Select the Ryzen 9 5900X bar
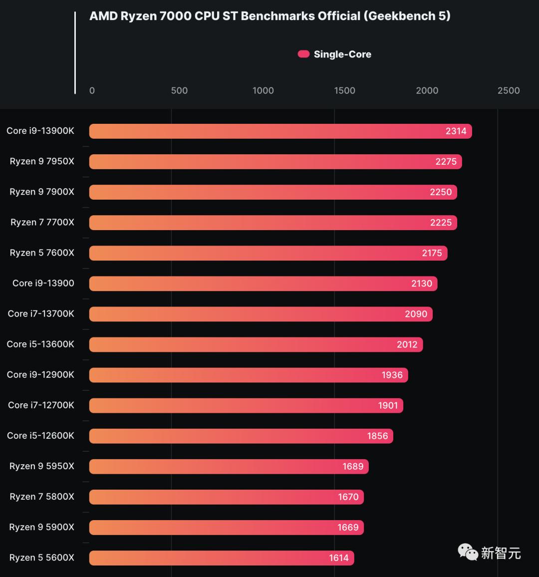Screen dimensions: 539x577 tap(226, 528)
